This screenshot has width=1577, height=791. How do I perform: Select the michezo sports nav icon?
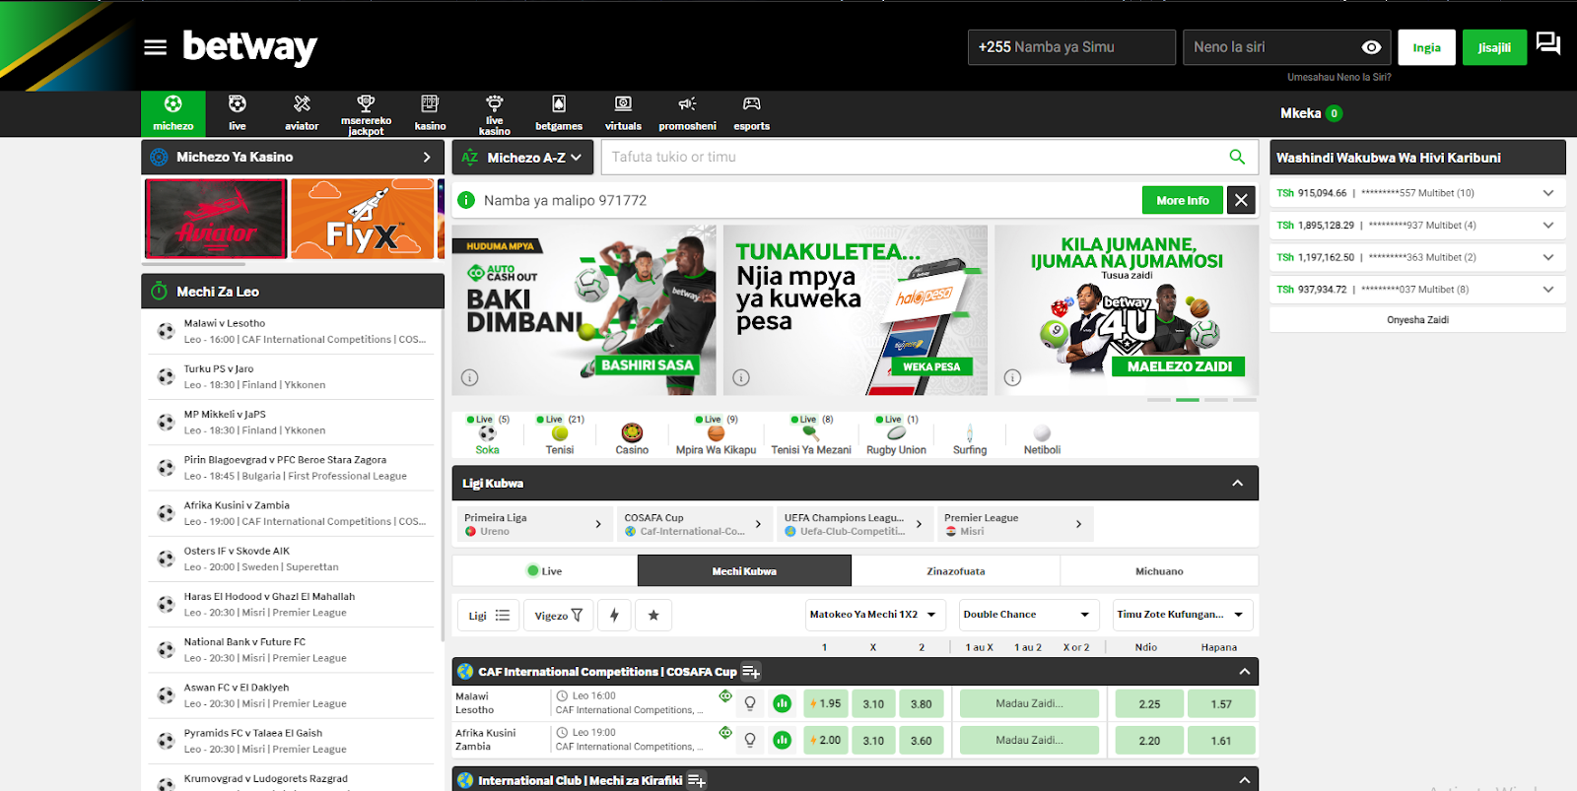click(173, 112)
